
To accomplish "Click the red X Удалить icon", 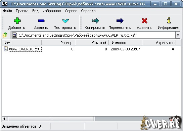I will click(x=144, y=21).
